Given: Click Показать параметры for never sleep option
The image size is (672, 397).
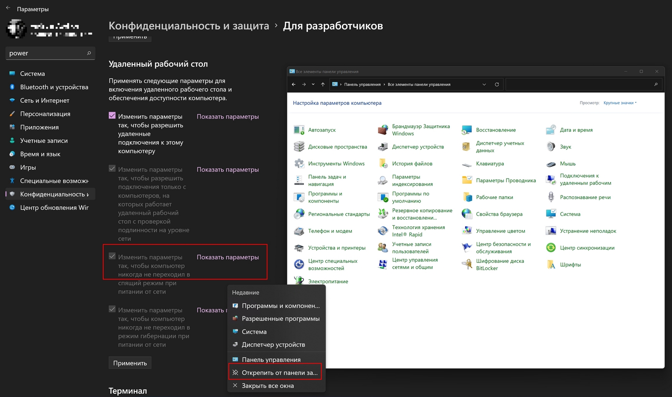Looking at the screenshot, I should click(228, 257).
